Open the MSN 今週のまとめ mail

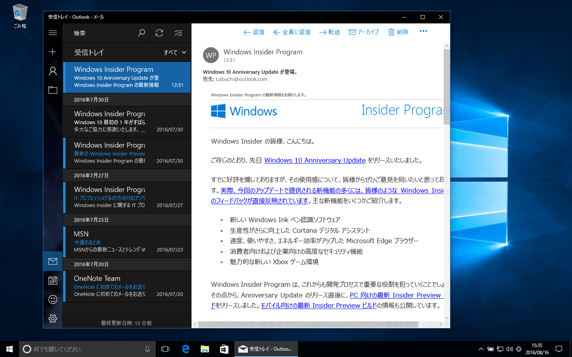[127, 242]
